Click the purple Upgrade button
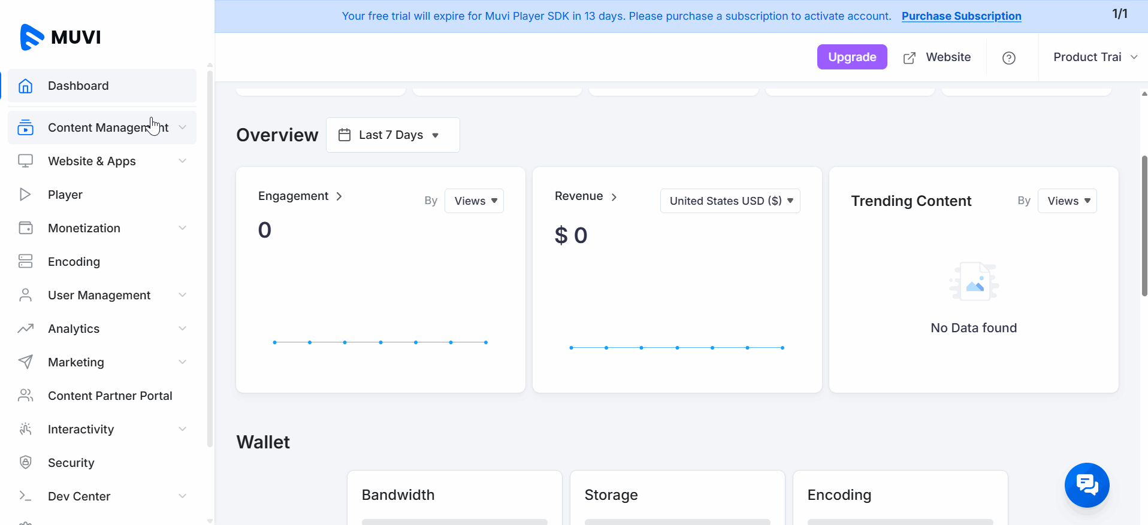Viewport: 1148px width, 525px height. click(x=851, y=57)
